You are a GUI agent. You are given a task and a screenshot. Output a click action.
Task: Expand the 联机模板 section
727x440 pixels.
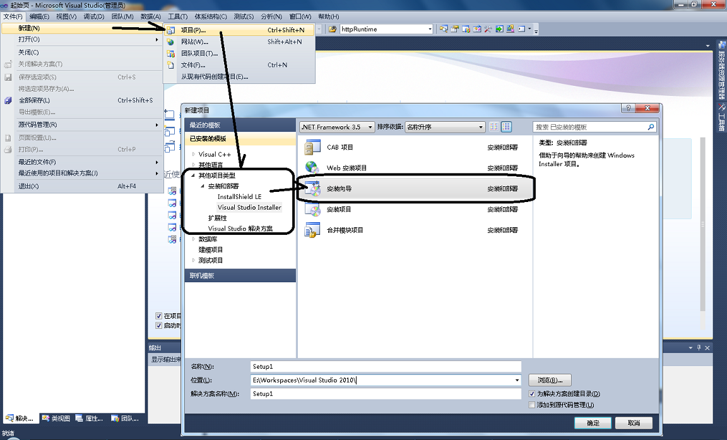240,275
